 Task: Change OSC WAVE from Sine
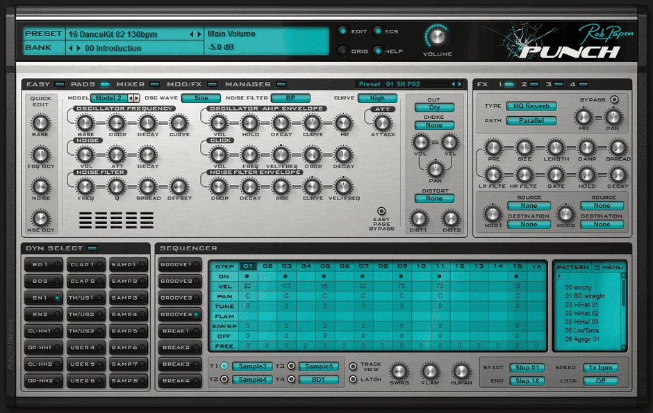201,98
